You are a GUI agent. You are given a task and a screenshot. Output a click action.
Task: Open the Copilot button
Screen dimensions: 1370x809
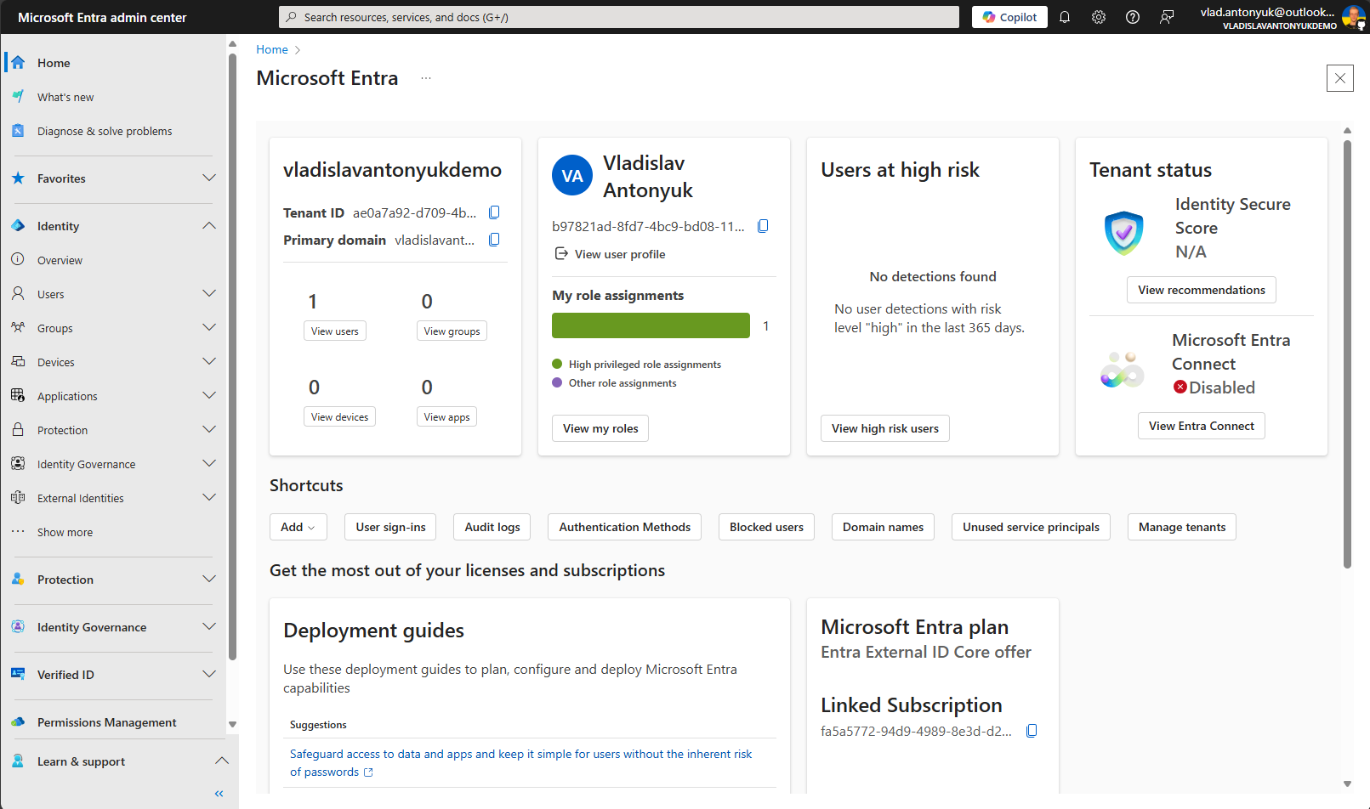click(x=1010, y=17)
